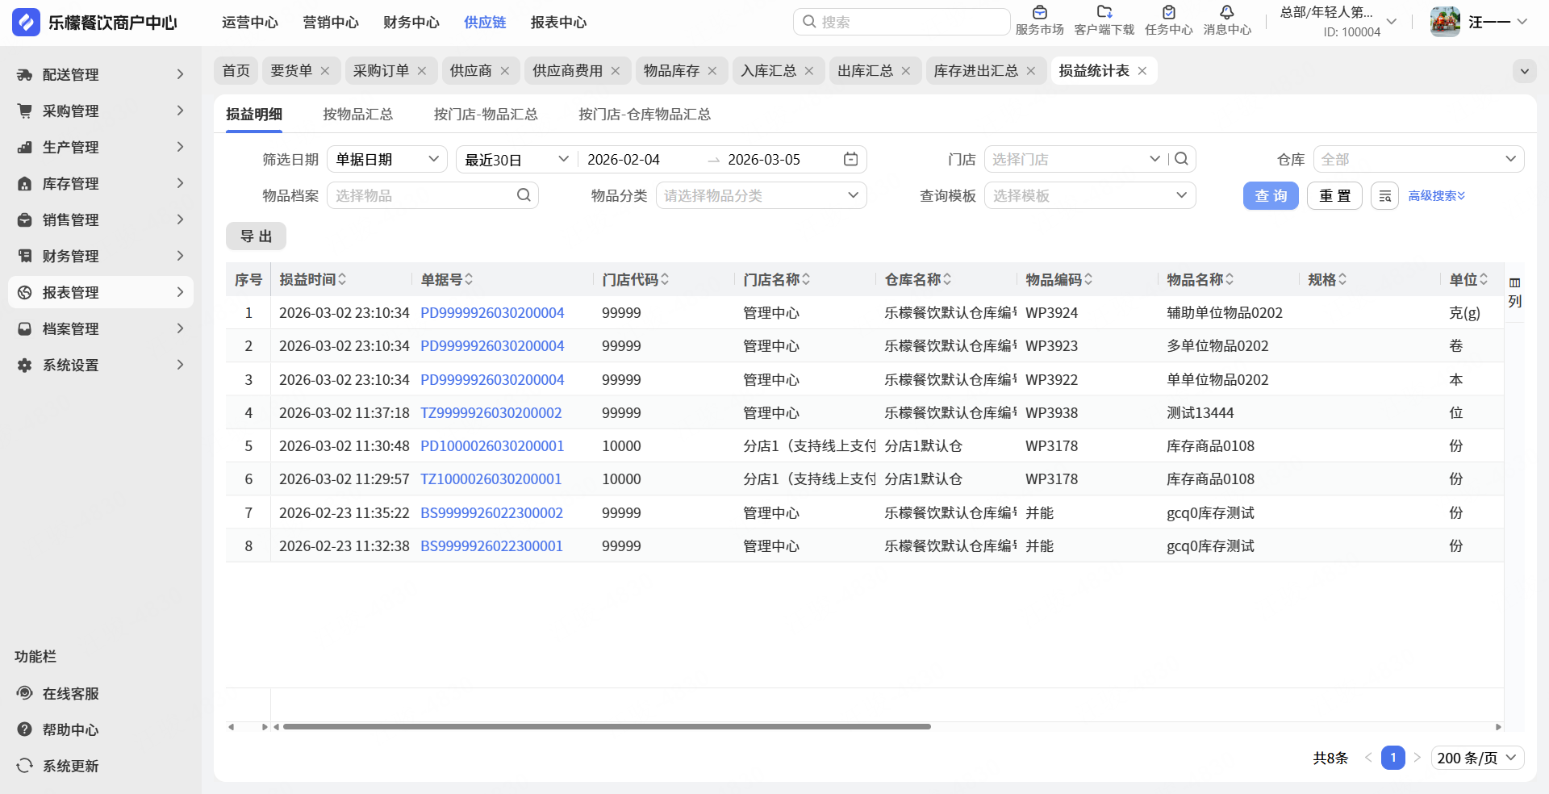Click the 客户端下载 download icon
This screenshot has height=794, width=1549.
(x=1104, y=13)
